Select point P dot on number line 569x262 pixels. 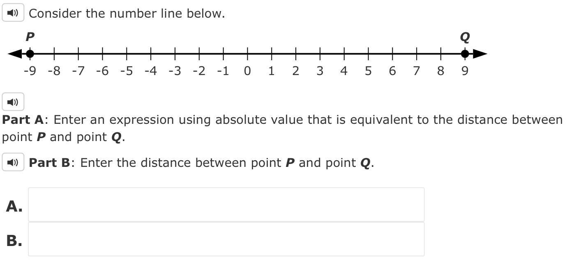pos(30,54)
